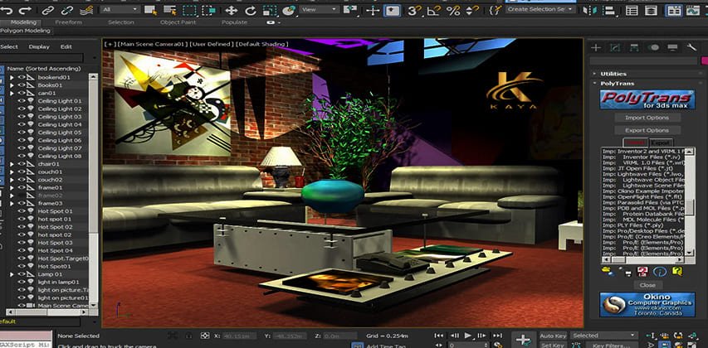Toggle the Spinner Snap icon
Screen dimensions: 708x348
click(471, 10)
